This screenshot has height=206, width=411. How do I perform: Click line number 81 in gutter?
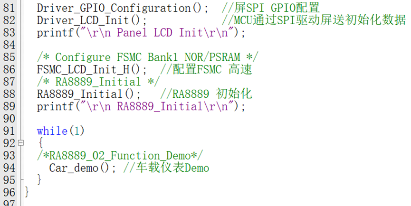tap(9, 8)
